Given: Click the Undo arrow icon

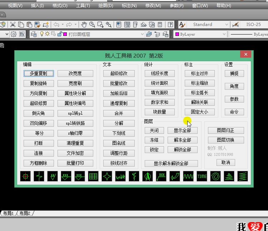Looking at the screenshot, I should click(x=56, y=25).
